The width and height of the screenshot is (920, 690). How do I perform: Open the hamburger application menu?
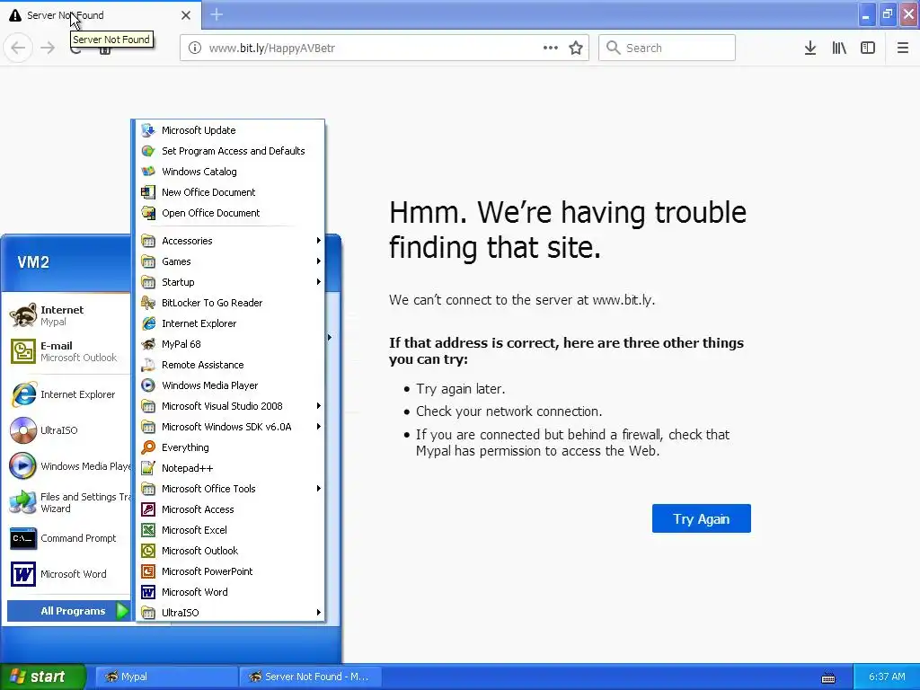pos(903,48)
